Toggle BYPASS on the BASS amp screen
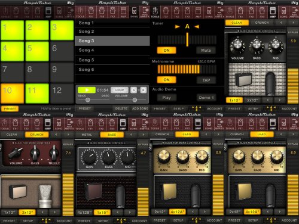The image size is (299, 224). pos(143,144)
